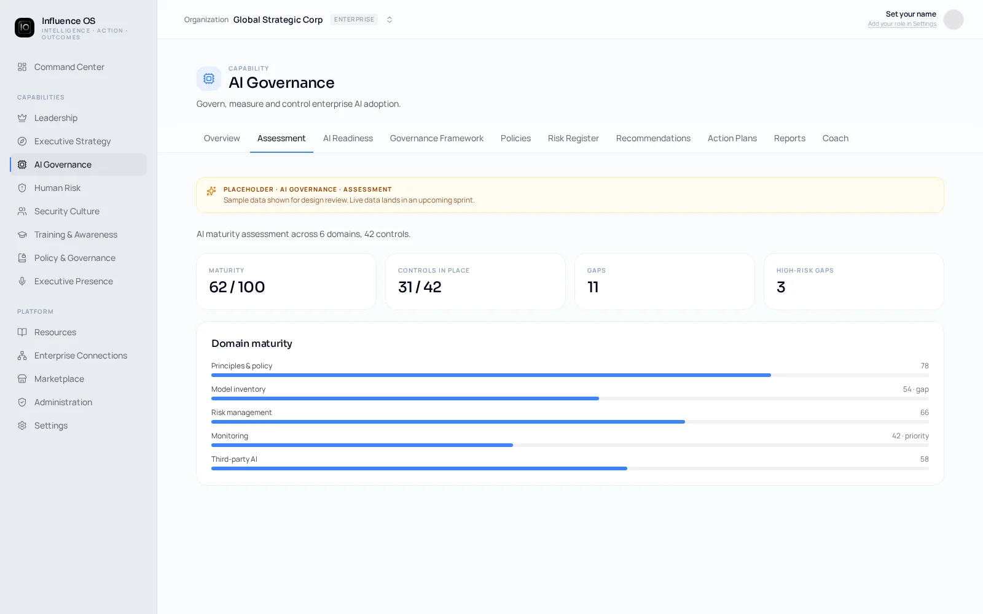Open the Settings gear icon
Screen dimensions: 983x614
[x=22, y=426]
